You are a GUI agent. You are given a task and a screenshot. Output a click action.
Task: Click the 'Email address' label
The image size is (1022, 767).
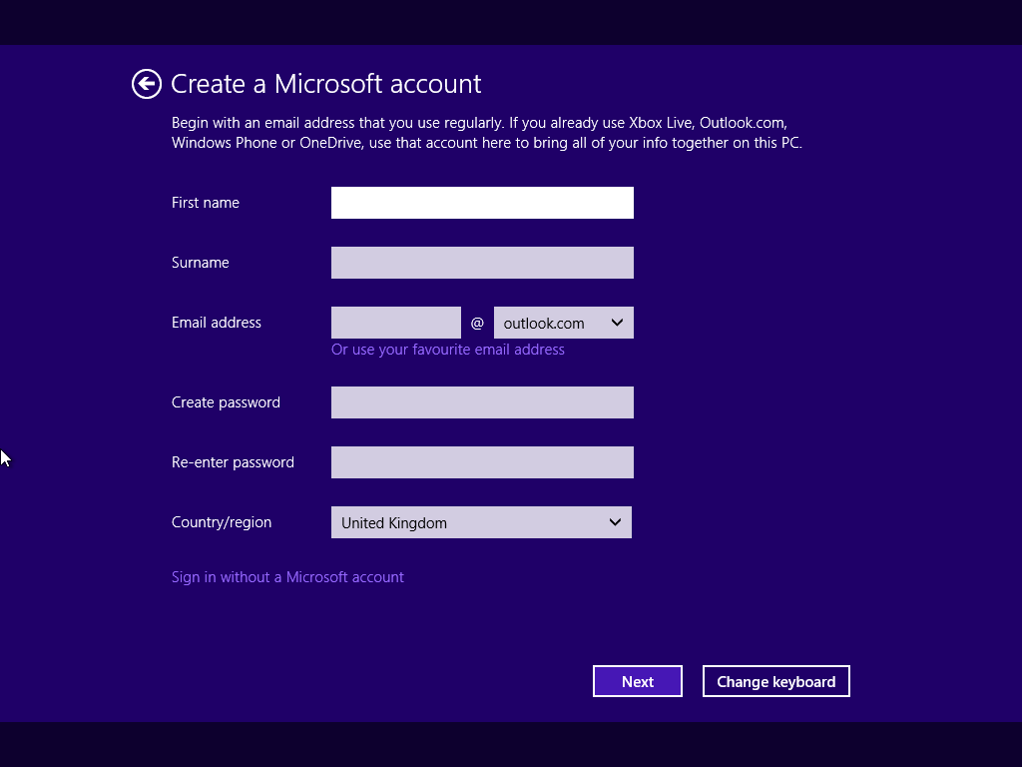click(217, 323)
